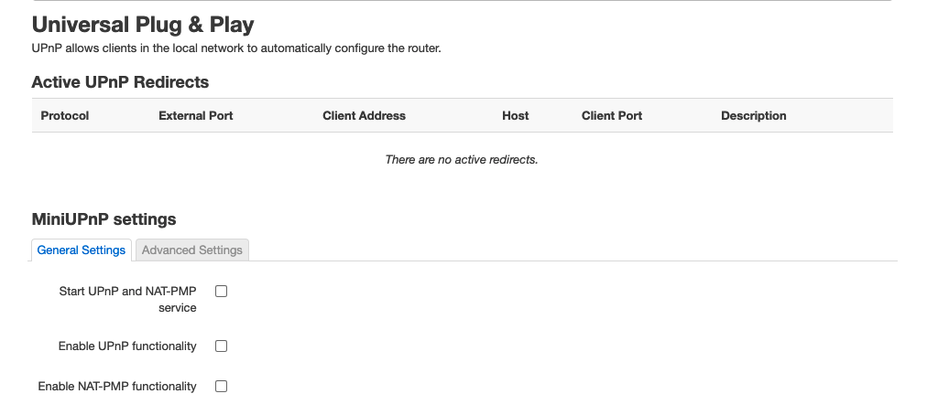Click the 'There are no active redirects' message
This screenshot has width=938, height=415.
pos(462,159)
